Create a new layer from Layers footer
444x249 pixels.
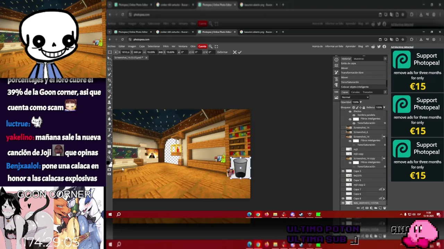coord(380,208)
